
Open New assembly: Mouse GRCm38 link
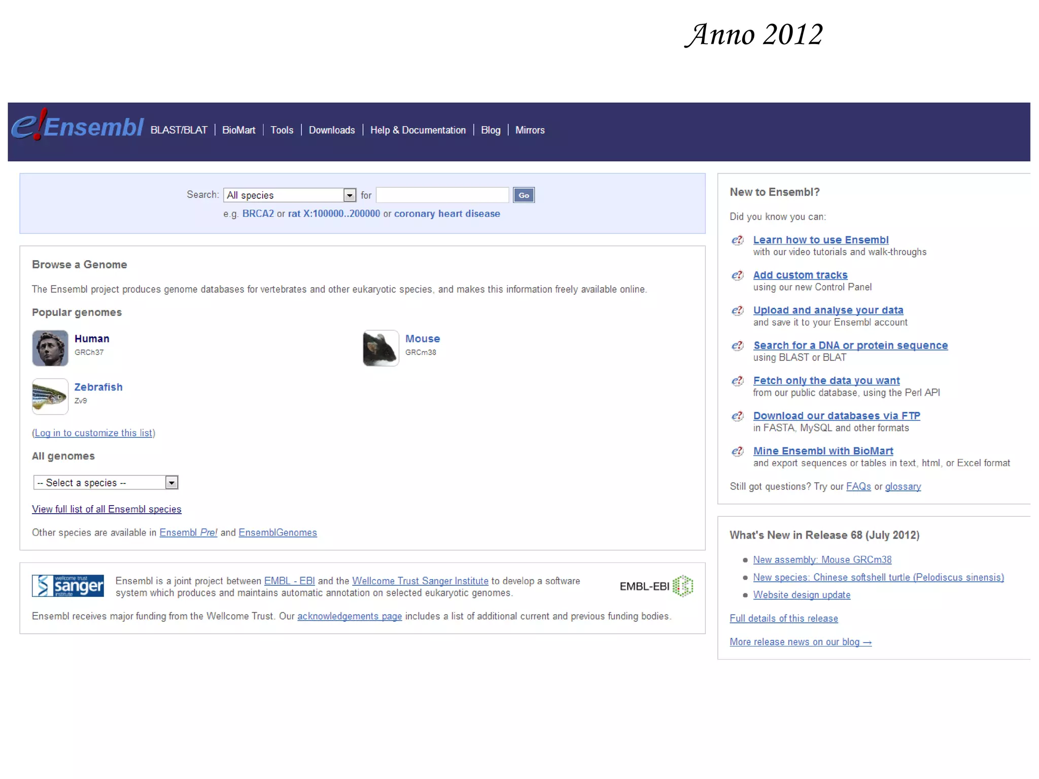click(x=822, y=560)
